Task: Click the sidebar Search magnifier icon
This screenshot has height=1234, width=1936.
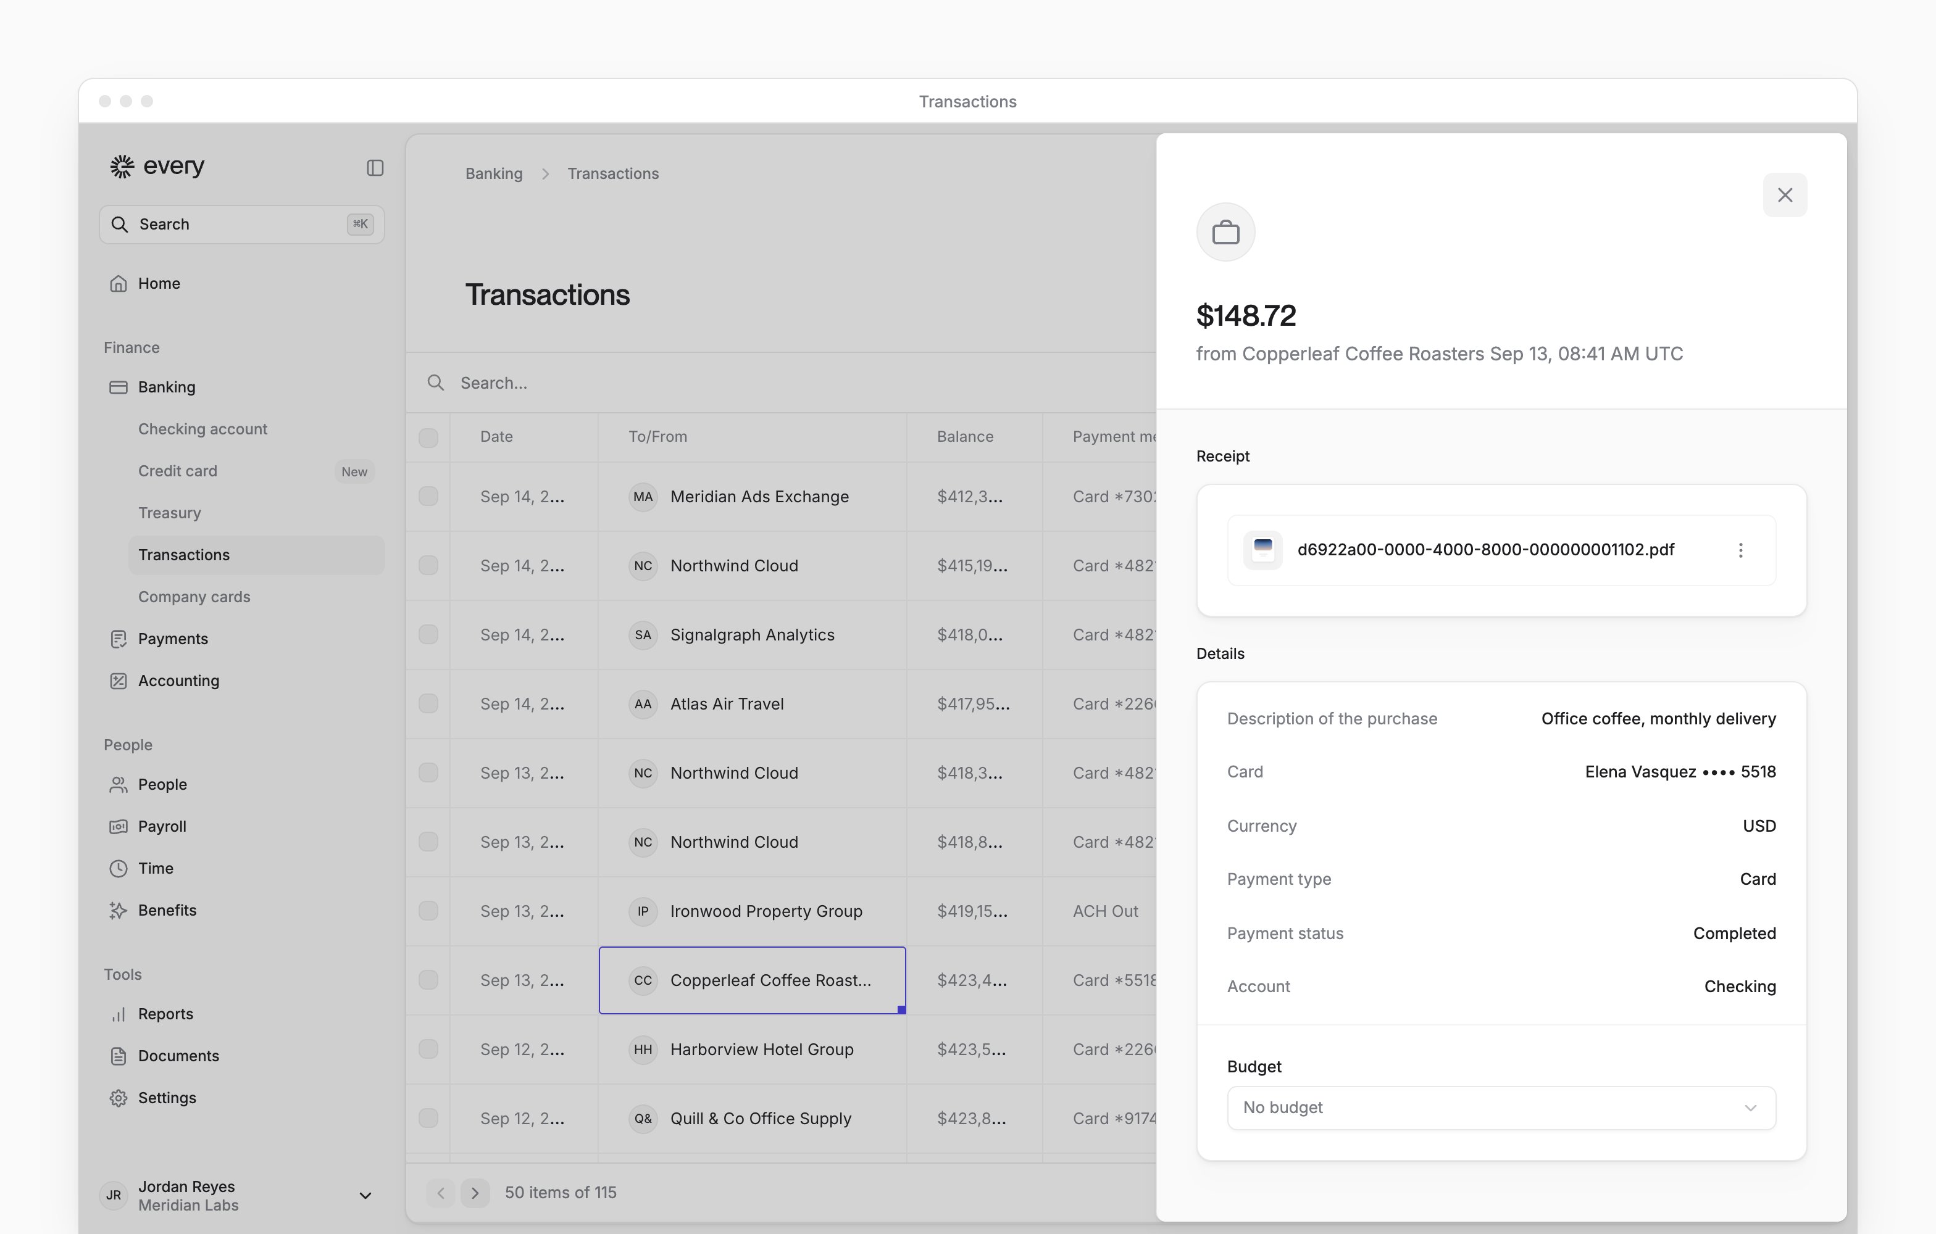Action: click(120, 224)
